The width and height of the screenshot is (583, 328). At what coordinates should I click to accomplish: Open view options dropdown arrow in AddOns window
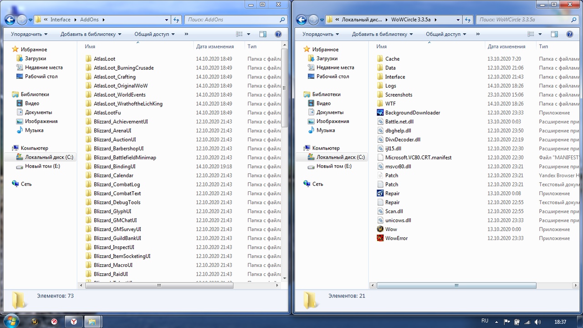coord(249,34)
